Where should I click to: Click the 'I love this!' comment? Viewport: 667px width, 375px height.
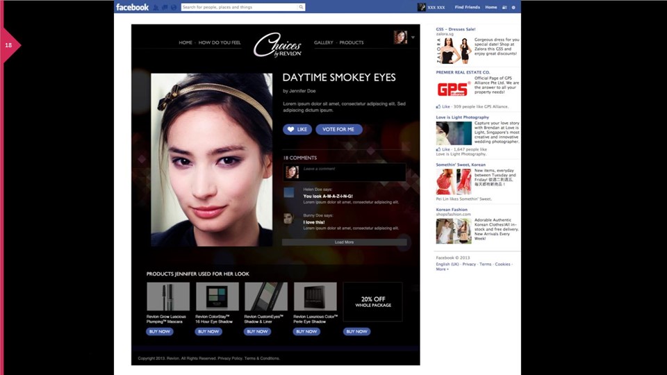click(314, 222)
